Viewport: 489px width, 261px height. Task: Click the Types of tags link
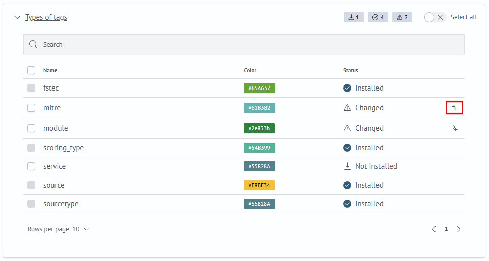(x=46, y=17)
